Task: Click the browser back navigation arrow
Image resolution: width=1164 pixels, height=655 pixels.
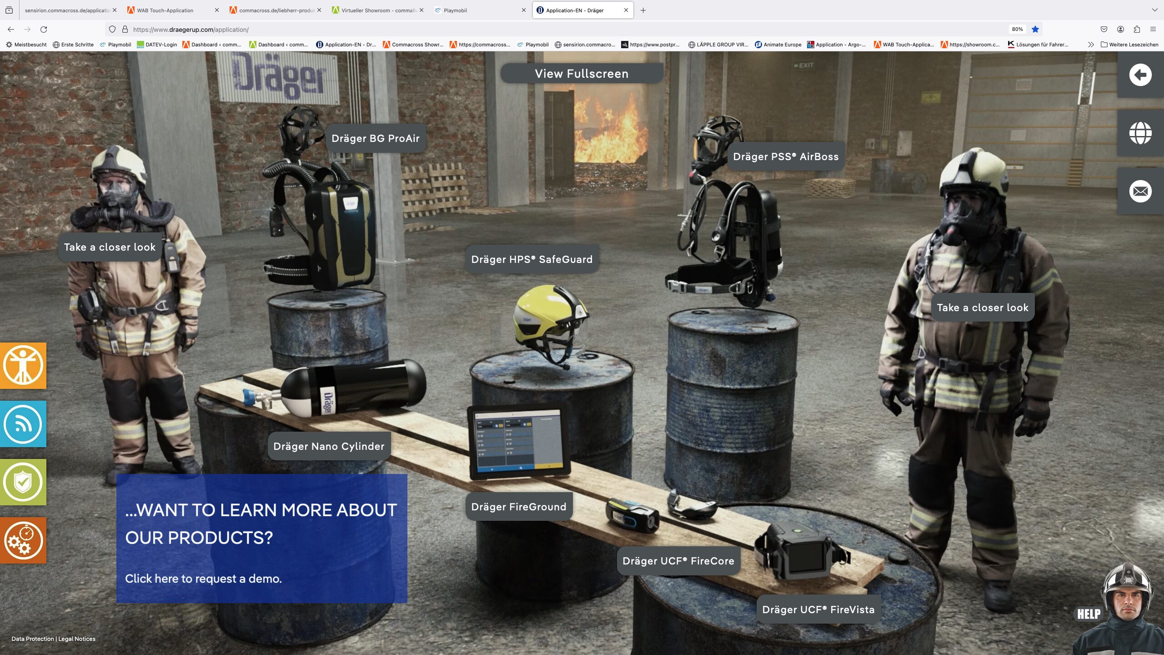Action: [11, 30]
